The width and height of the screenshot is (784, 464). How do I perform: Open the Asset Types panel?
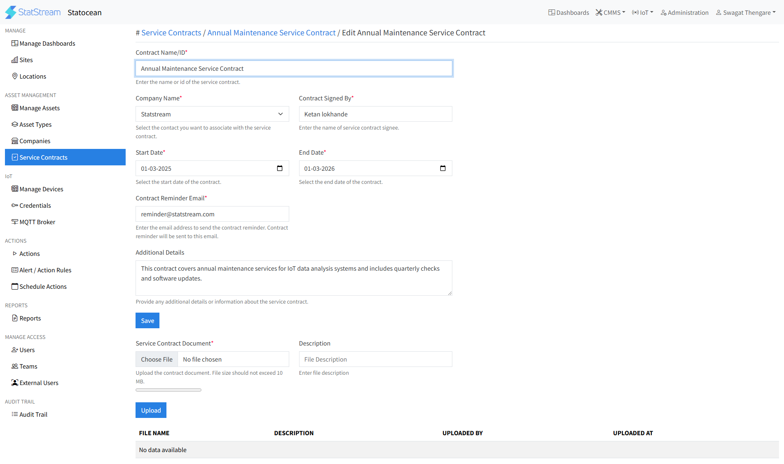[35, 124]
